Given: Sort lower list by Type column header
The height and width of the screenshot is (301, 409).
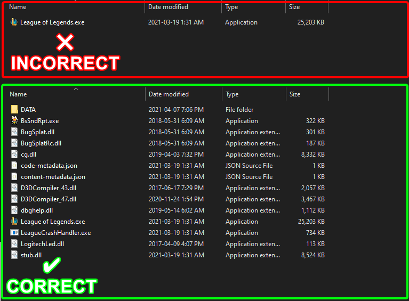Looking at the screenshot, I should pyautogui.click(x=232, y=94).
